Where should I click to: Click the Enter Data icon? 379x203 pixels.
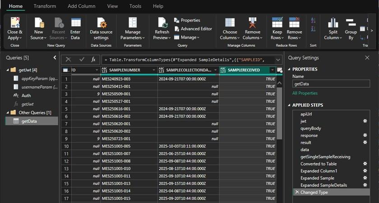75,23
